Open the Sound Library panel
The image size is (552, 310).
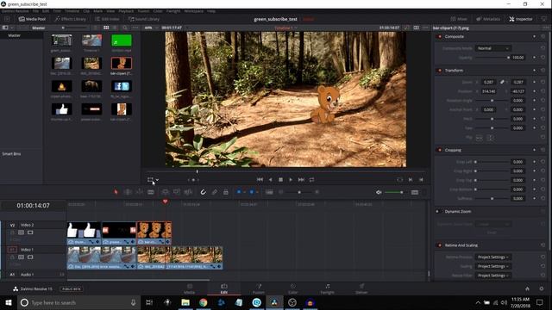144,19
